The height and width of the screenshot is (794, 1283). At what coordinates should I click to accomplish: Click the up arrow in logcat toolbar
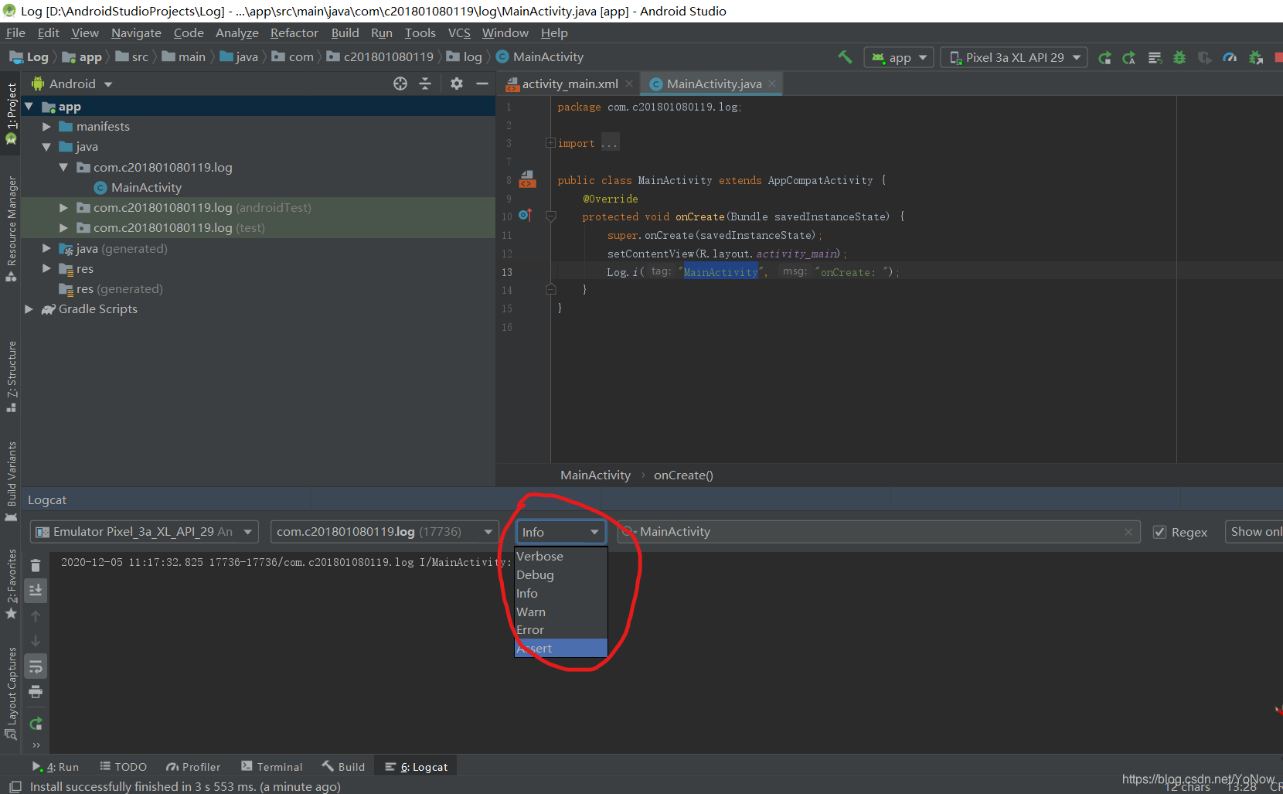click(x=36, y=616)
